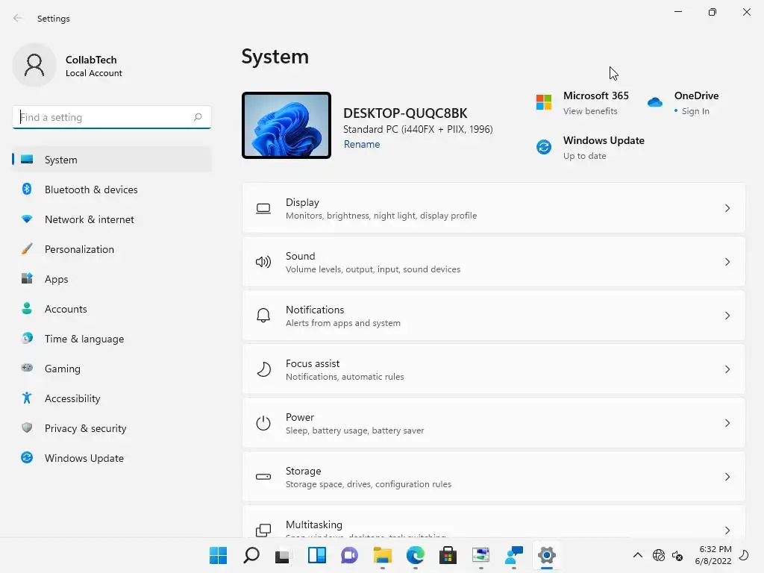This screenshot has width=764, height=573.
Task: Click the desktop wallpaper thumbnail
Action: pos(286,125)
